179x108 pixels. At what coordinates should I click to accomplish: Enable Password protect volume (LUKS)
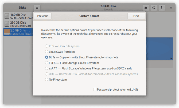[x=95, y=90]
